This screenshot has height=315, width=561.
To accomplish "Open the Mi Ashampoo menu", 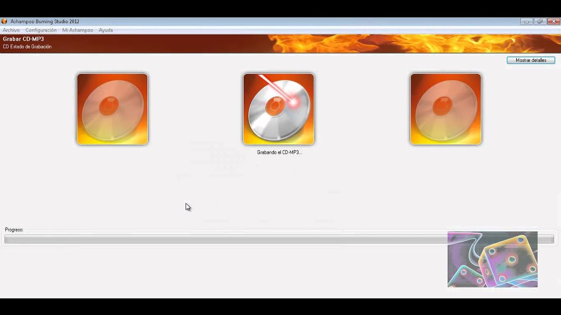I will 78,30.
